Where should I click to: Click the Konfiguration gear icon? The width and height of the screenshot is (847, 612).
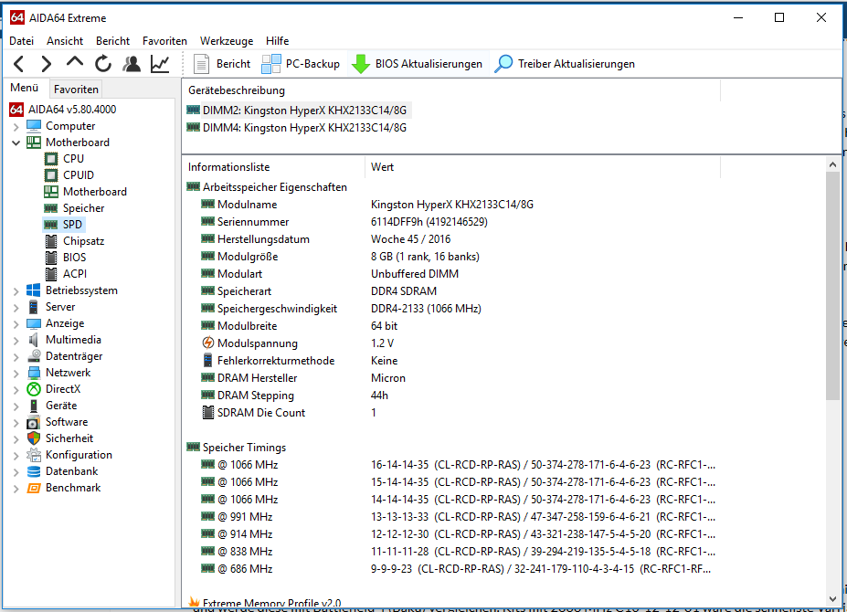tap(34, 456)
